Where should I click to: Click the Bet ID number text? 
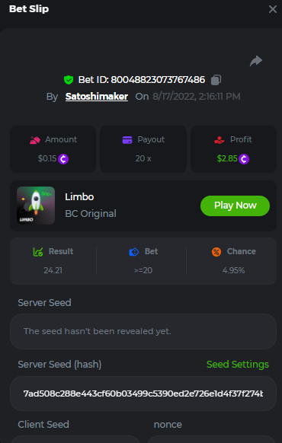158,80
